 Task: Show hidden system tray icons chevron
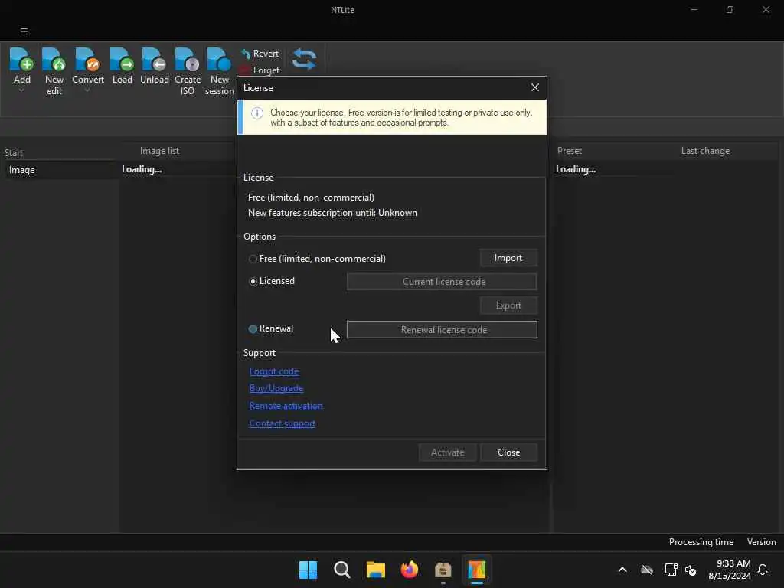[622, 570]
